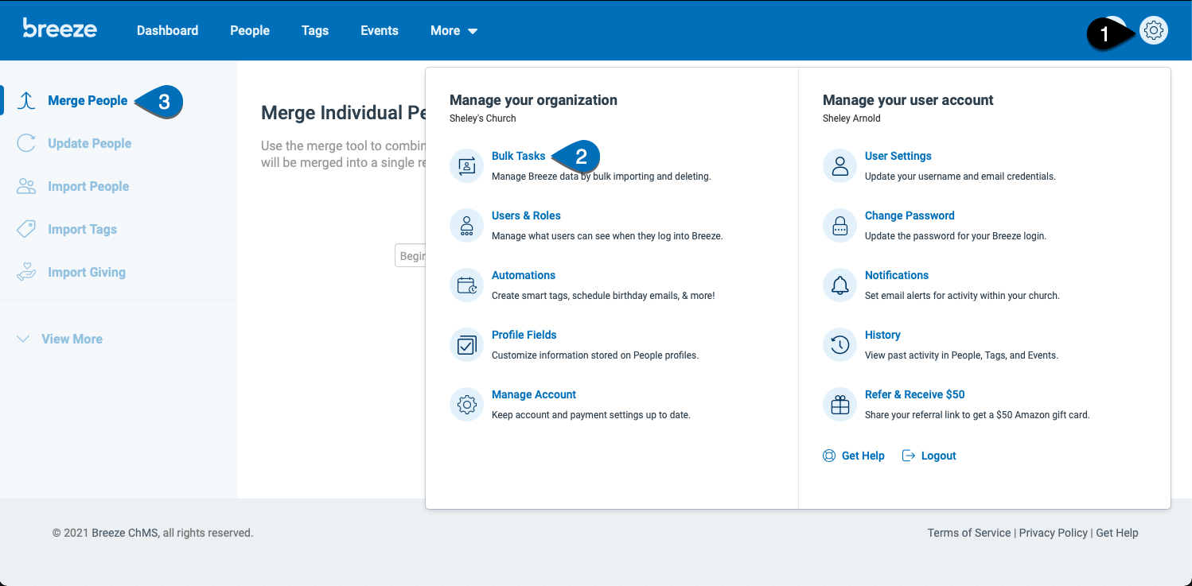The width and height of the screenshot is (1192, 586).
Task: Click the Terms of Service footer link
Action: coord(969,533)
